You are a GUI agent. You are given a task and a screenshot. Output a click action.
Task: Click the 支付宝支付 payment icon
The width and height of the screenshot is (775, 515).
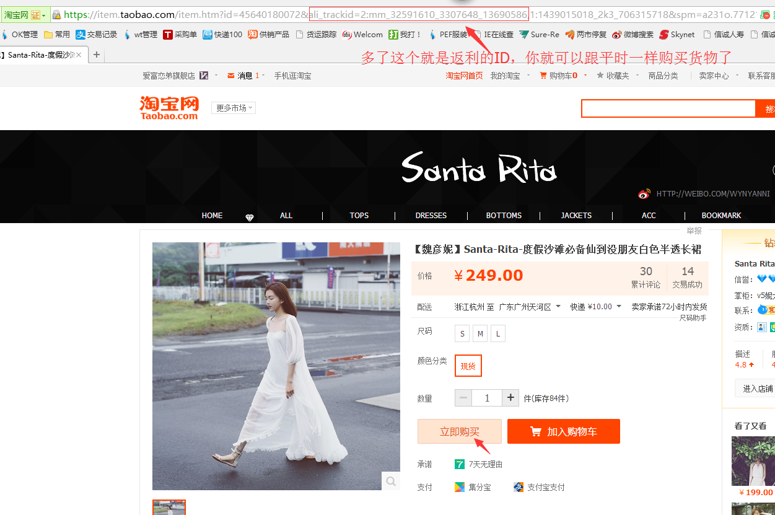click(x=519, y=487)
